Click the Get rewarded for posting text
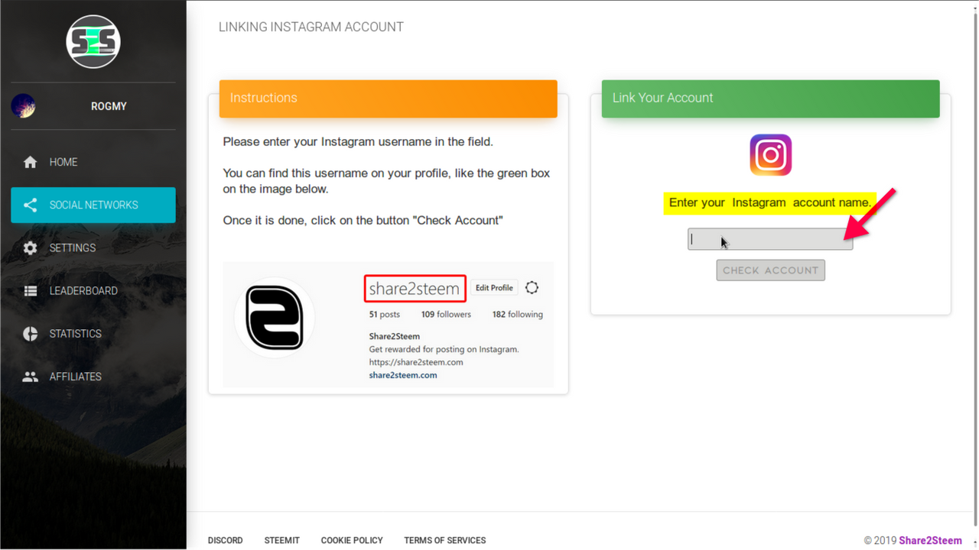The width and height of the screenshot is (979, 550). pos(444,349)
